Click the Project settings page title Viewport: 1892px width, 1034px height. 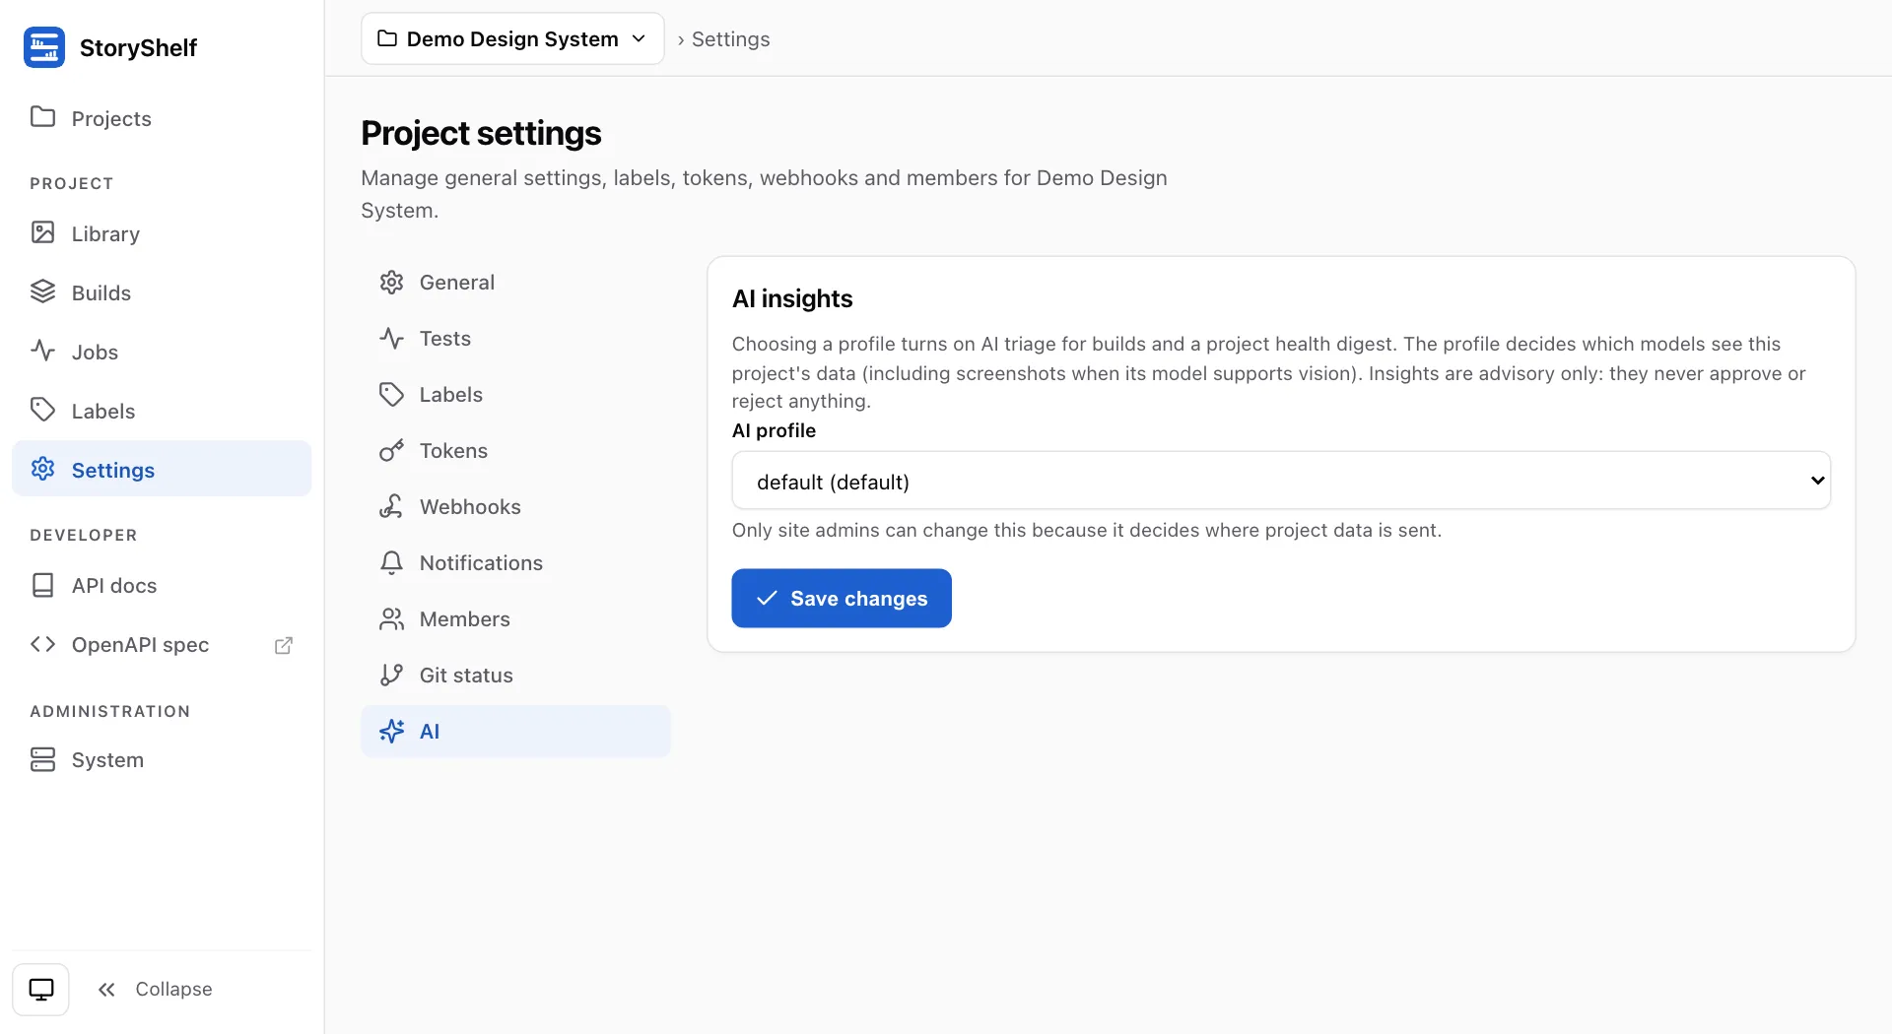481,133
